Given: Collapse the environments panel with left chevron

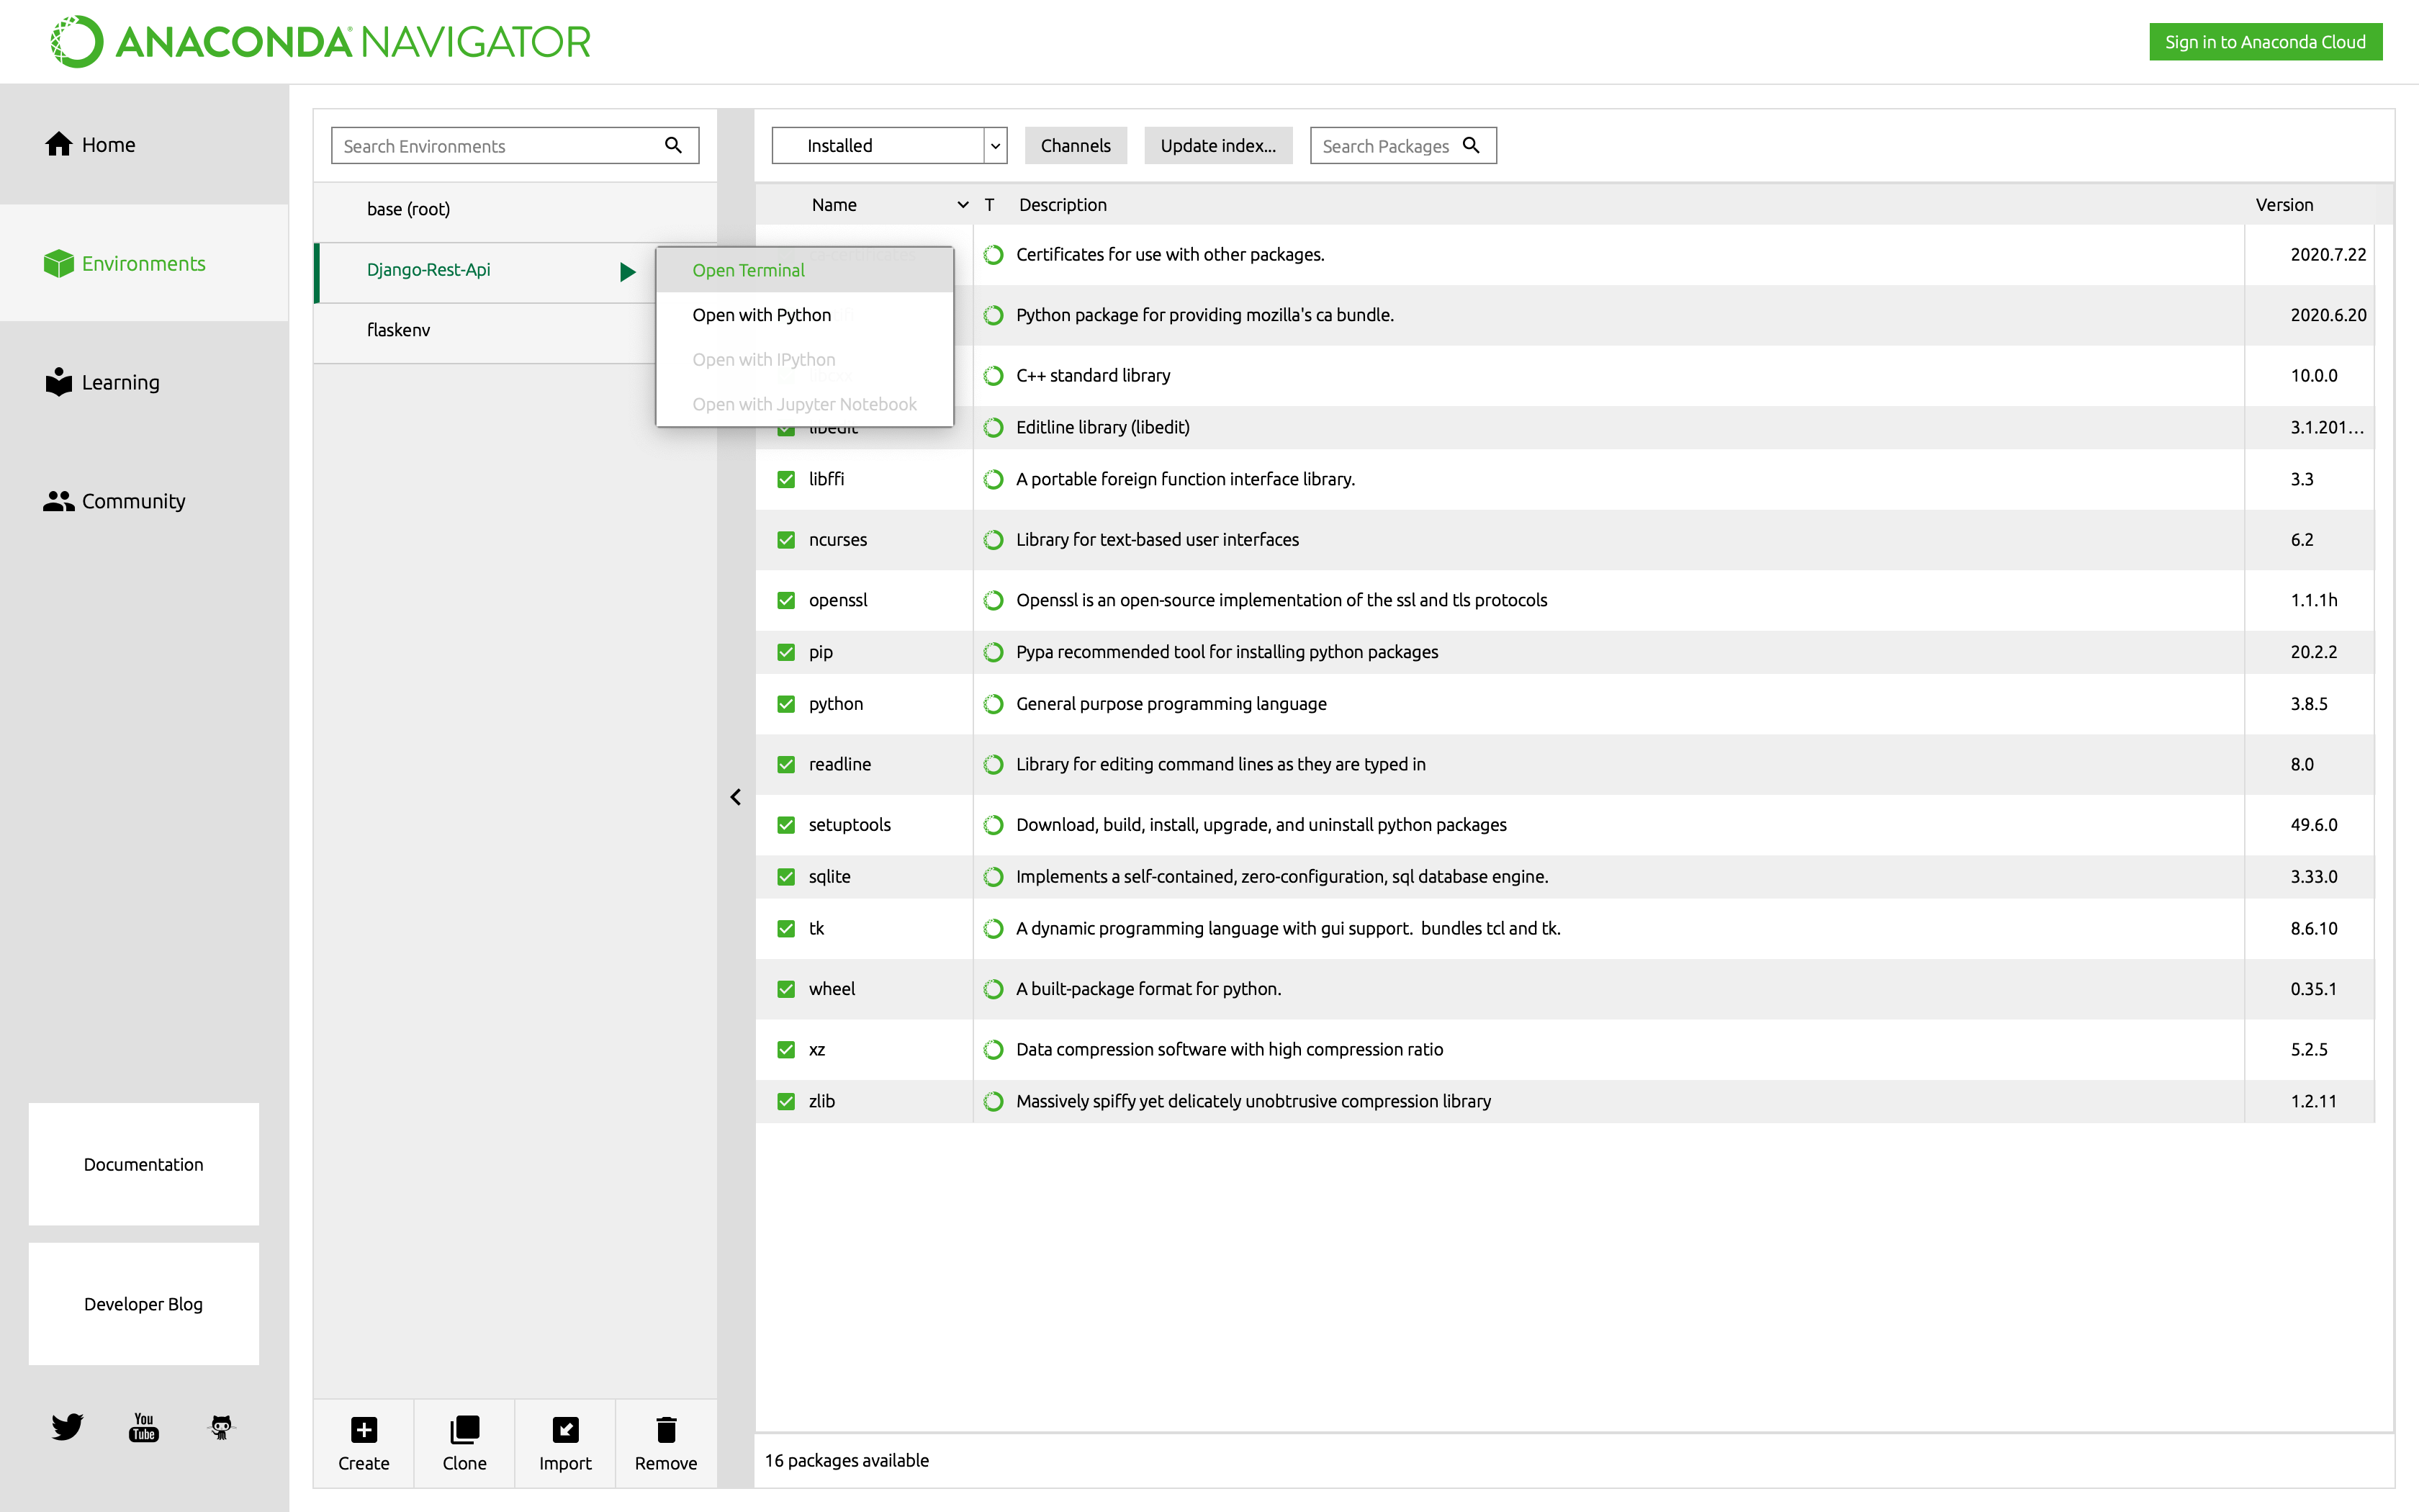Looking at the screenshot, I should tap(736, 797).
